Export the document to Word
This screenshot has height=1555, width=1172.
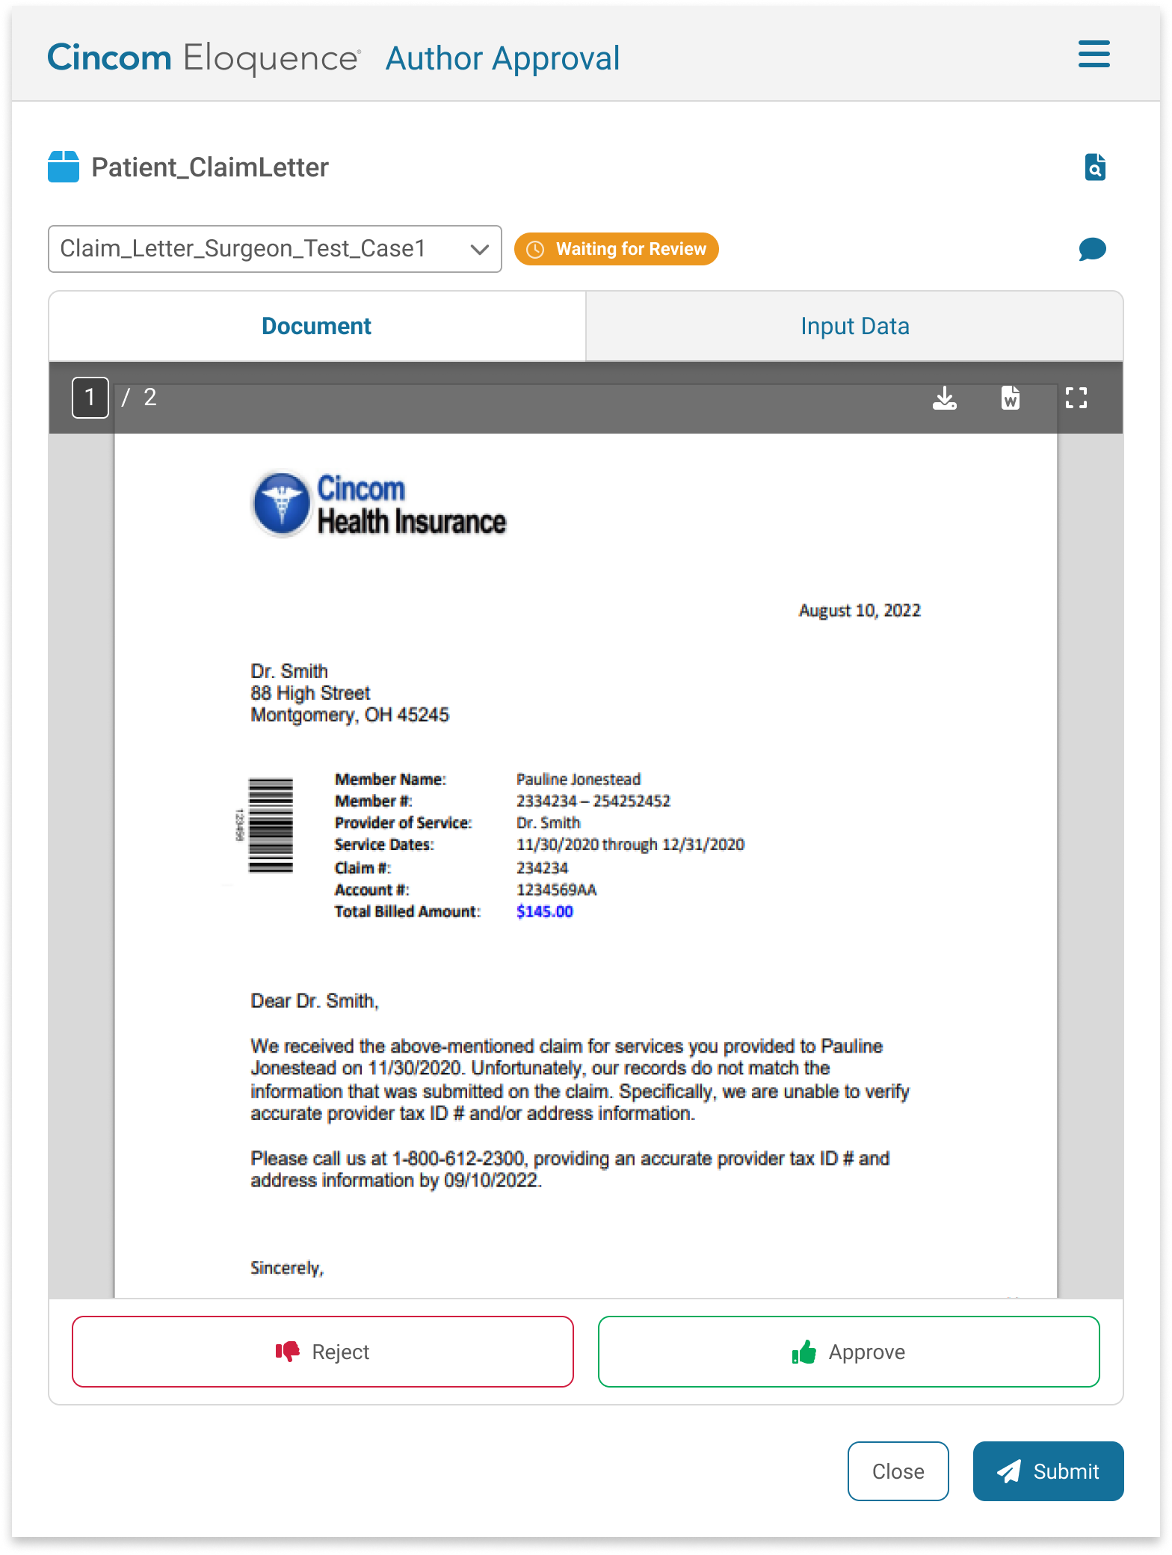1011,398
